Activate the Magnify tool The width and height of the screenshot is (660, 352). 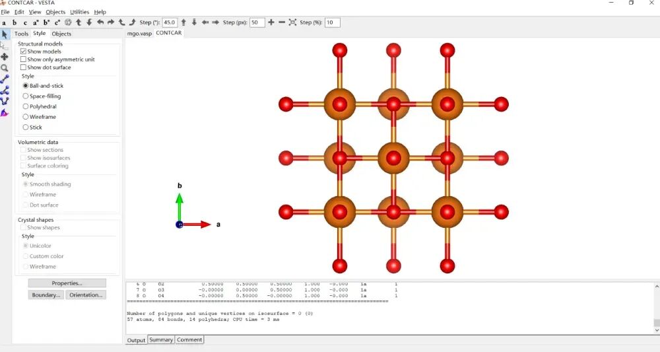[x=5, y=68]
